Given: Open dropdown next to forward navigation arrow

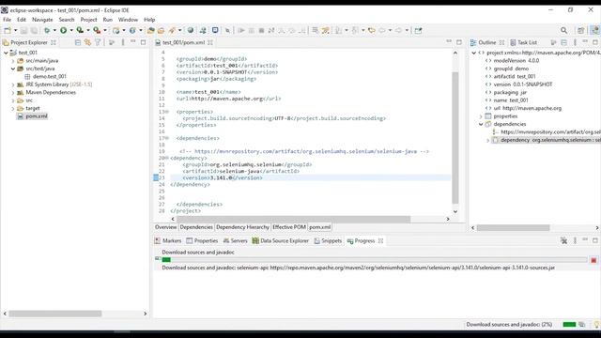Looking at the screenshot, I should click(x=407, y=30).
